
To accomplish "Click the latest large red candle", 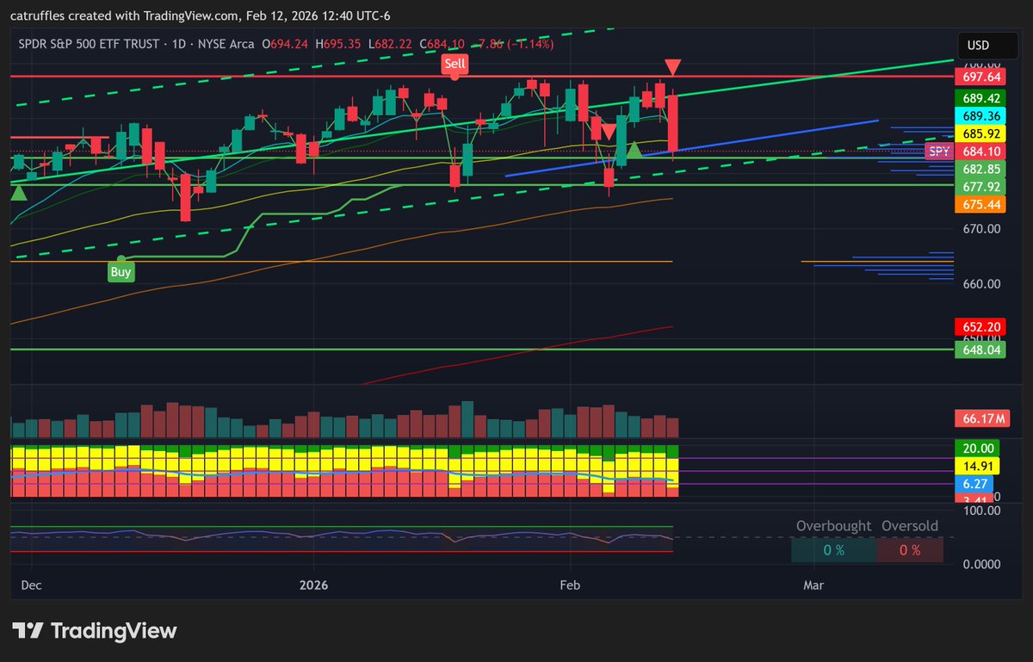I will click(674, 125).
